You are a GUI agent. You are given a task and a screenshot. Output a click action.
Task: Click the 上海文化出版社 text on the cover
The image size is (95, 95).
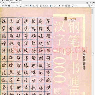(84, 59)
